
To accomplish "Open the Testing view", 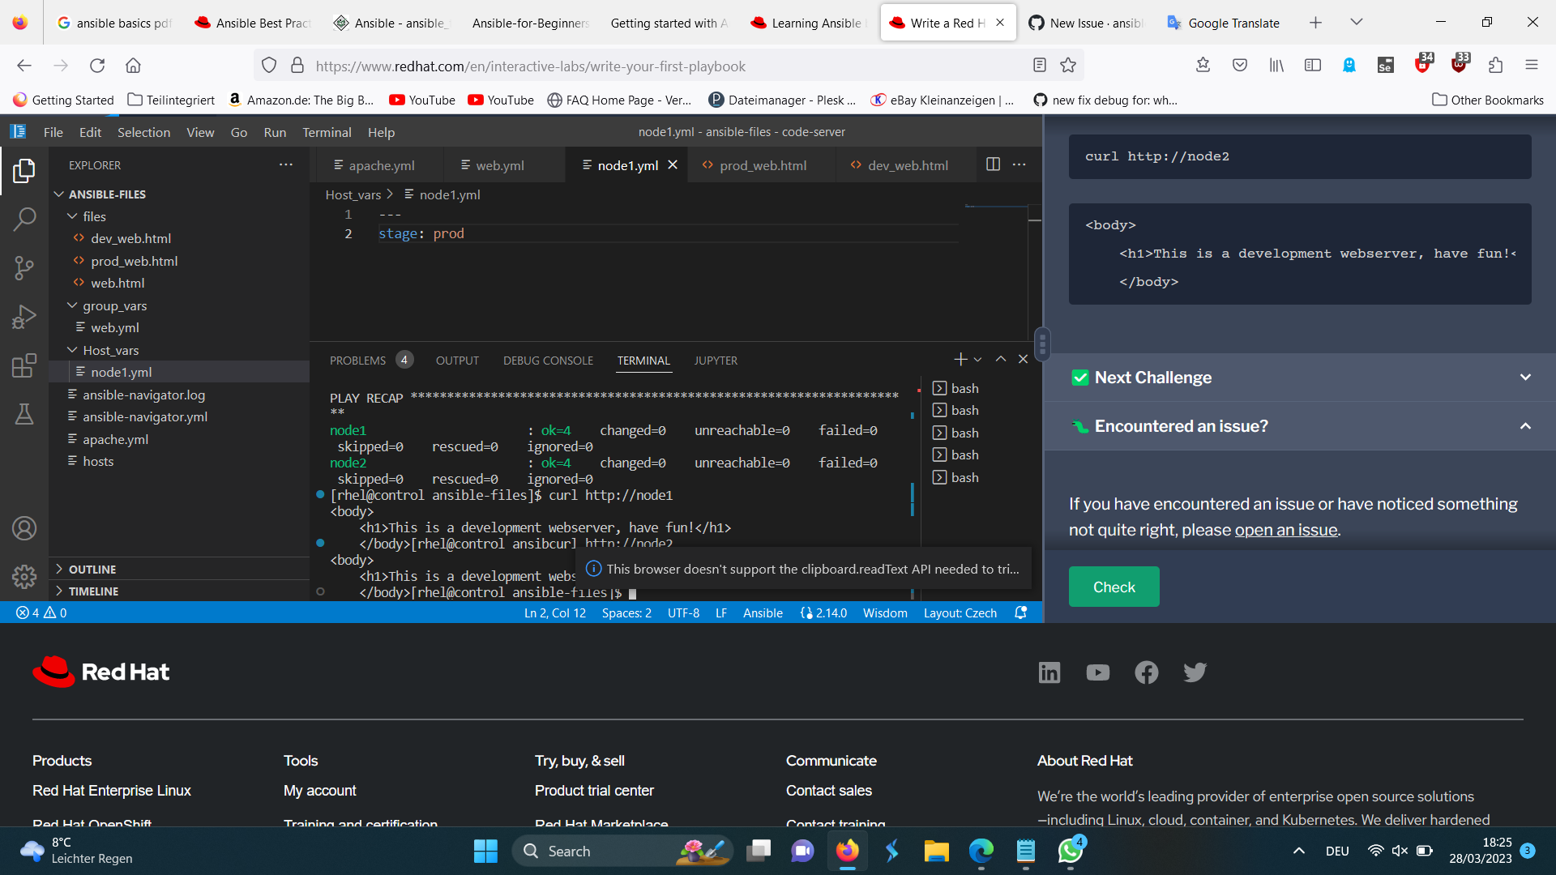I will (x=24, y=414).
